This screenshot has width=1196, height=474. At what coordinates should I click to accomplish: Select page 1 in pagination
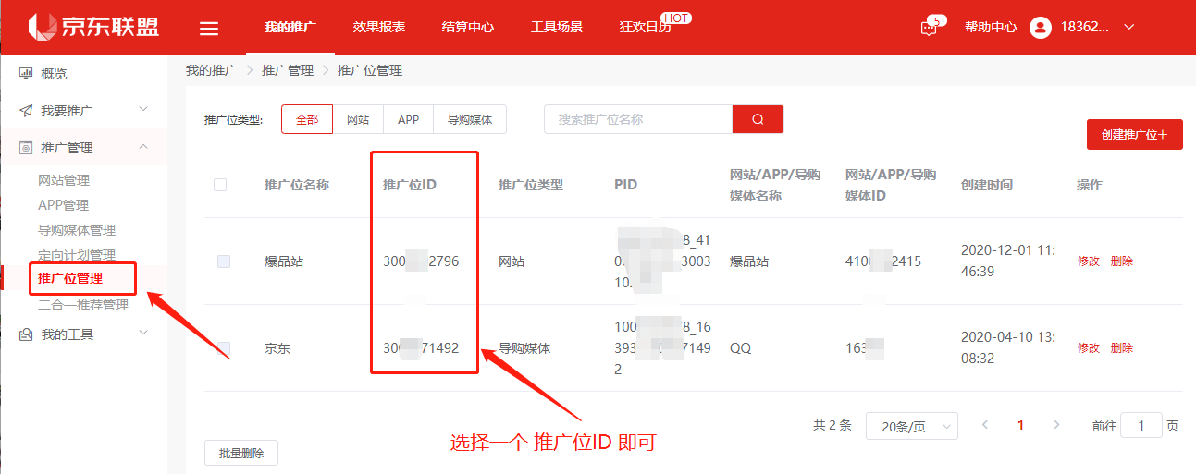pos(1021,425)
